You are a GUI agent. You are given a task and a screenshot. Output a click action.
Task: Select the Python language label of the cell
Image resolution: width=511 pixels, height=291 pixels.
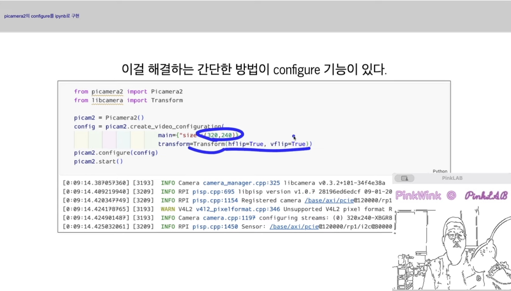440,171
